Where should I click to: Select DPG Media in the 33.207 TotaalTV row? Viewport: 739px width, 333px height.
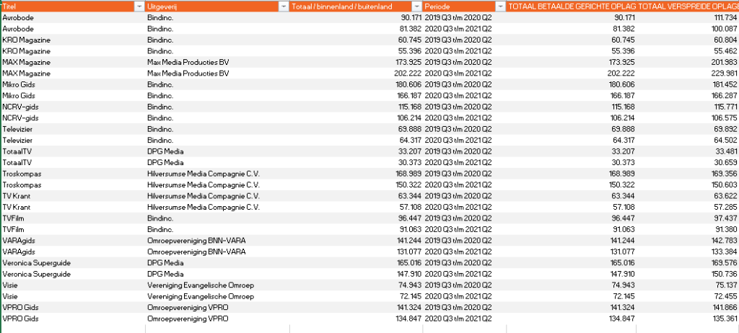(x=165, y=151)
